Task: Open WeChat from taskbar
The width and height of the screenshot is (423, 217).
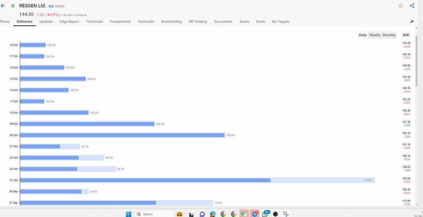Action: click(x=244, y=214)
